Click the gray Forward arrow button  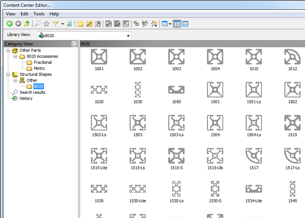(x=18, y=24)
